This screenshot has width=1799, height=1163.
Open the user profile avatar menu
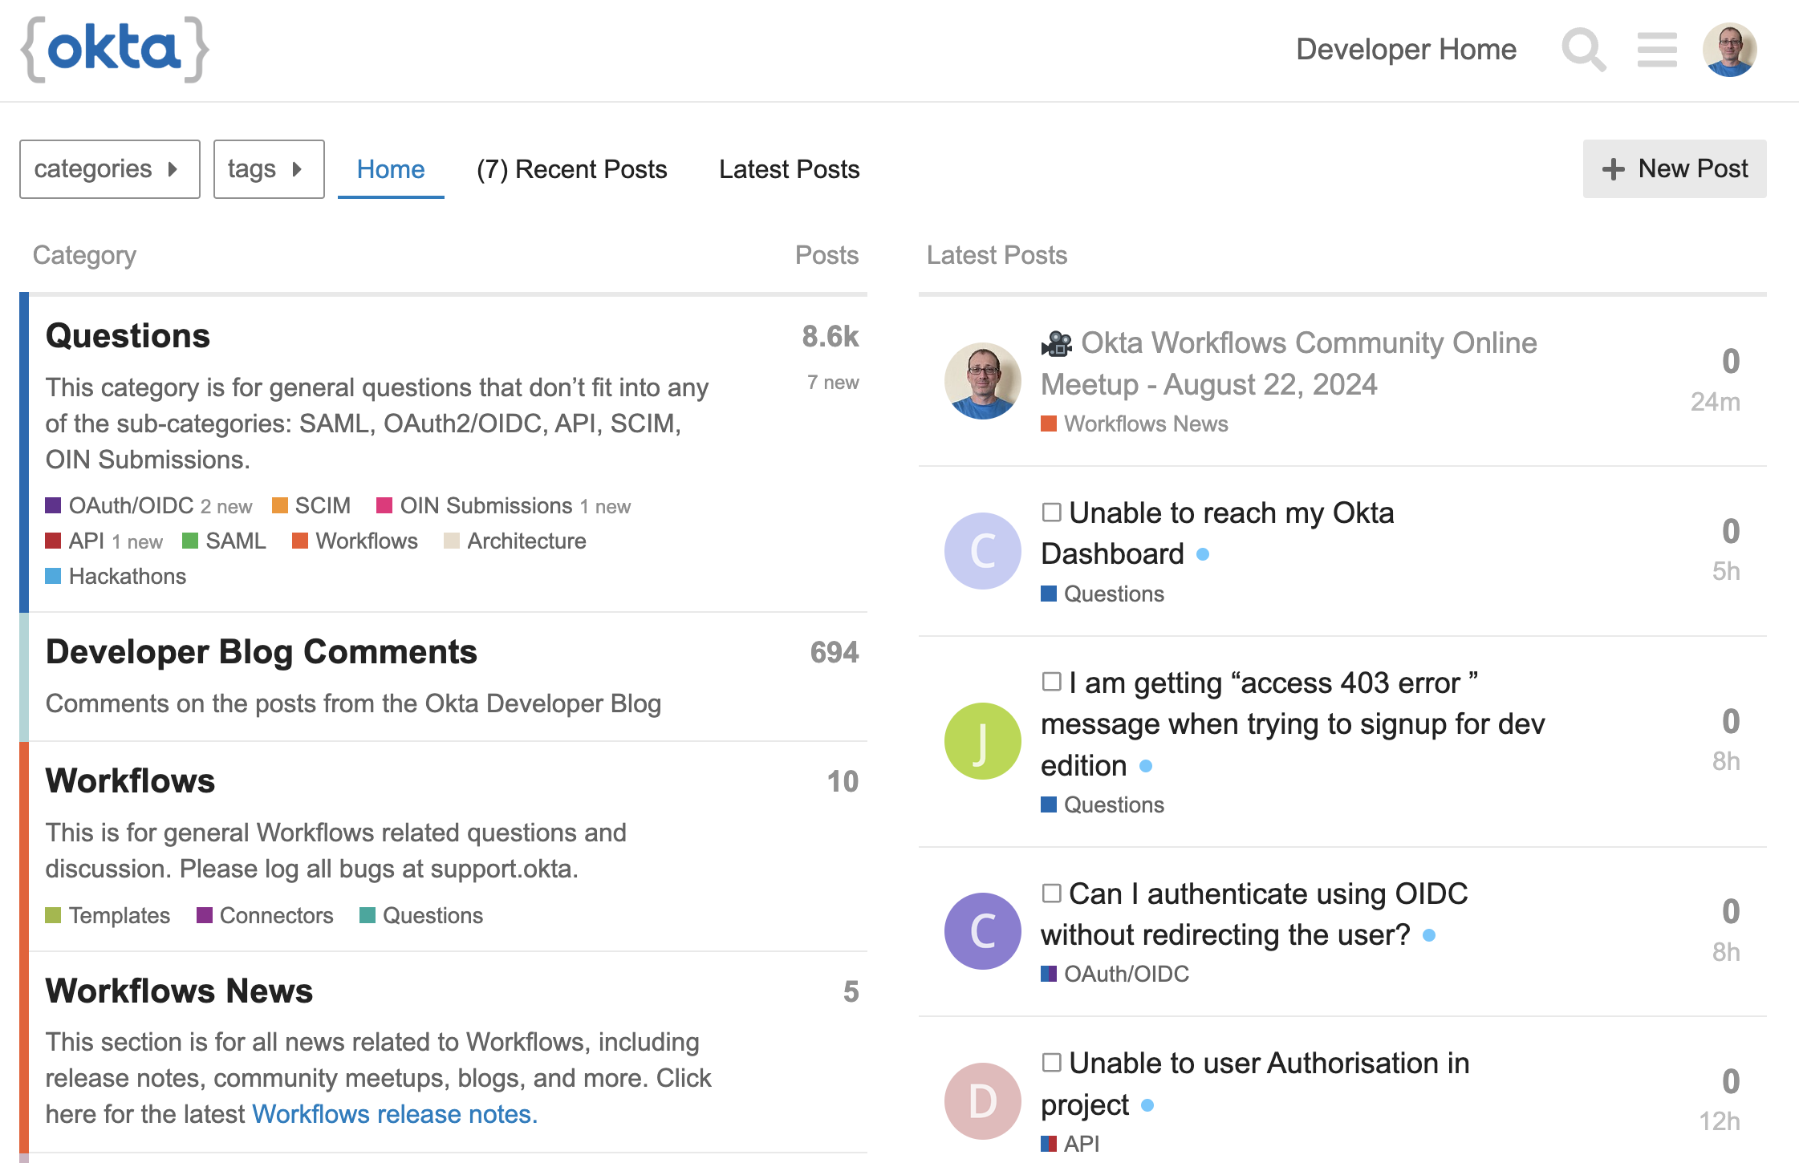click(1730, 50)
